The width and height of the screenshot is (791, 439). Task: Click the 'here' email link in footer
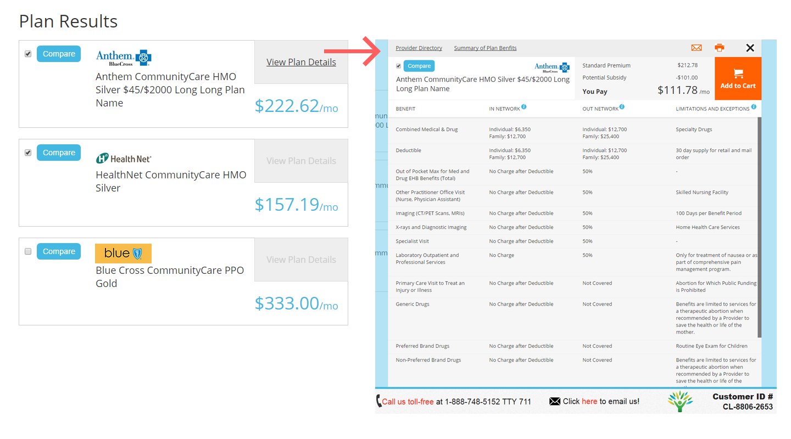[589, 401]
